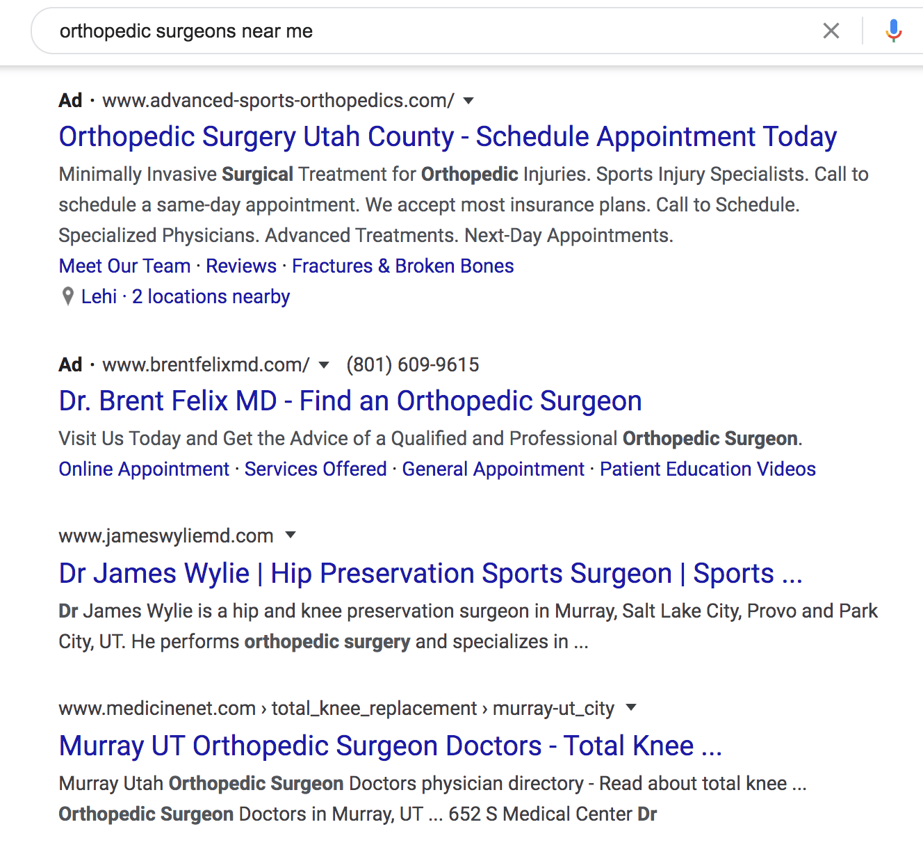Open dropdown arrow beside brentfelixmd.com URL

point(324,365)
